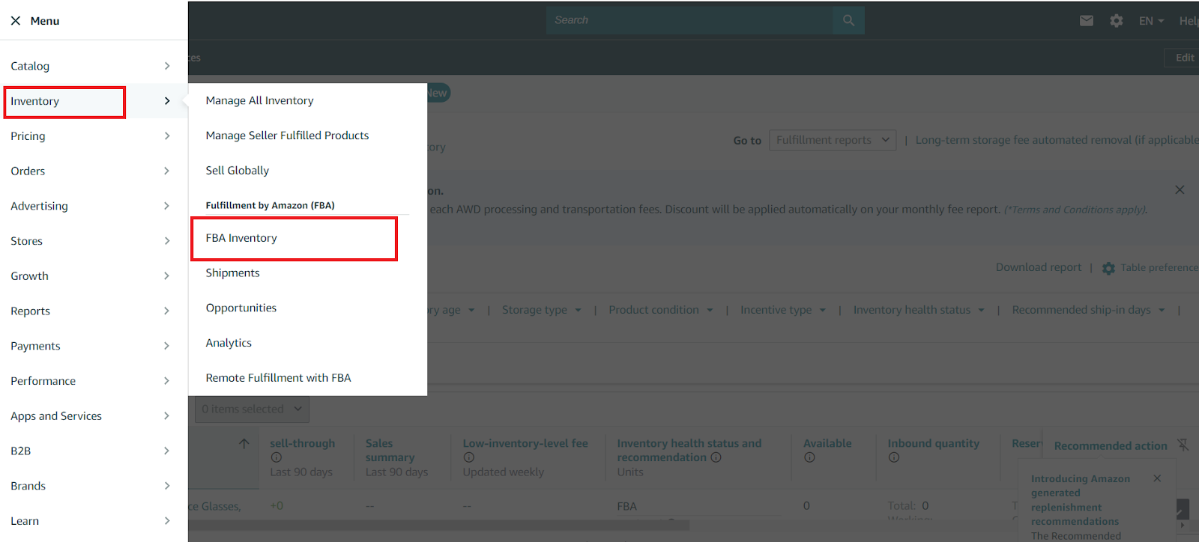Expand Pricing chevron arrow
The image size is (1199, 542).
coord(167,136)
